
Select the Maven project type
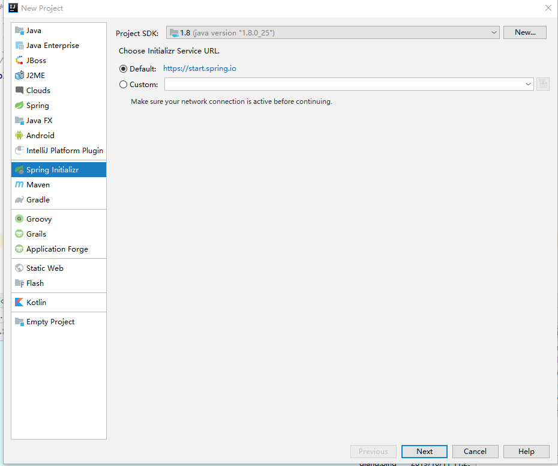37,184
